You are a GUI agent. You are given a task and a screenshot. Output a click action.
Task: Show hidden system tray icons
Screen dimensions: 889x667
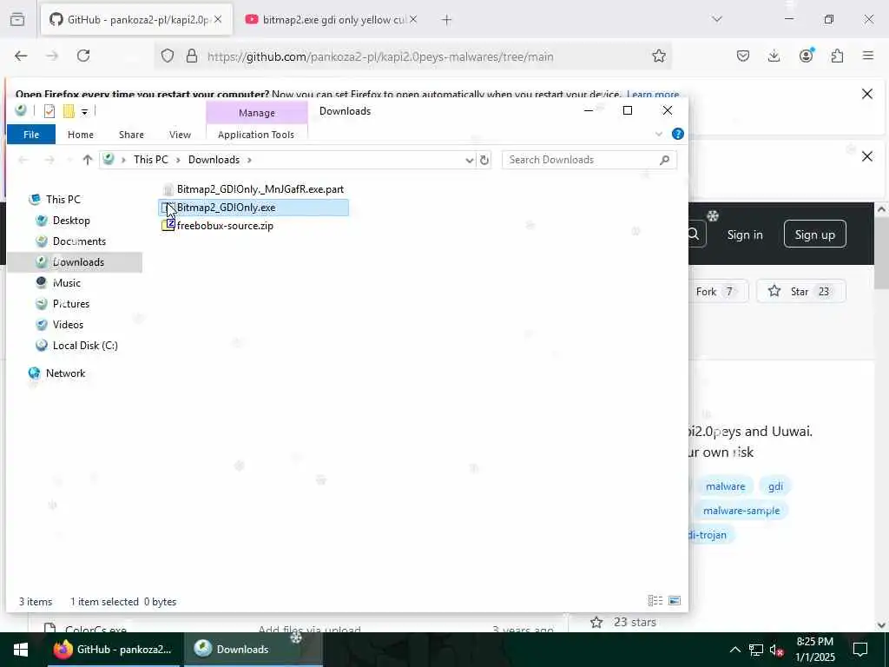tap(734, 650)
